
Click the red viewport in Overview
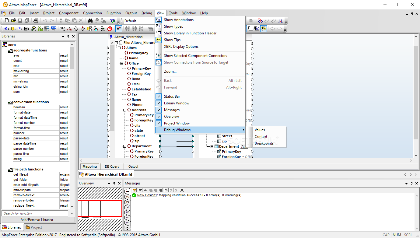(100, 208)
